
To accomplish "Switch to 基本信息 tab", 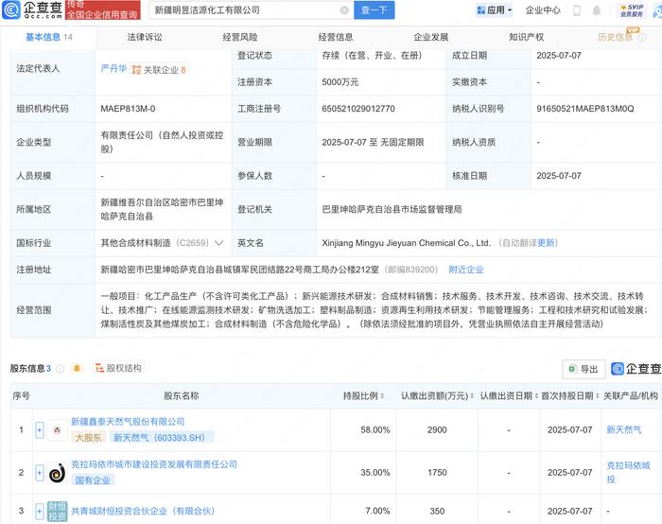I will [x=49, y=37].
